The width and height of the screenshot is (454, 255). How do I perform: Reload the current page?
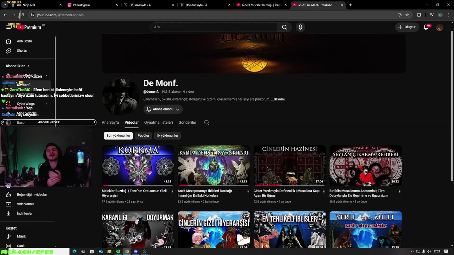22,15
